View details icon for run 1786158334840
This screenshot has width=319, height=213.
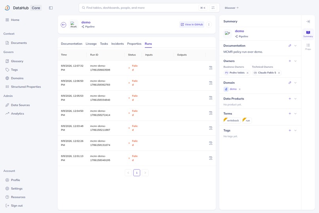211,98
